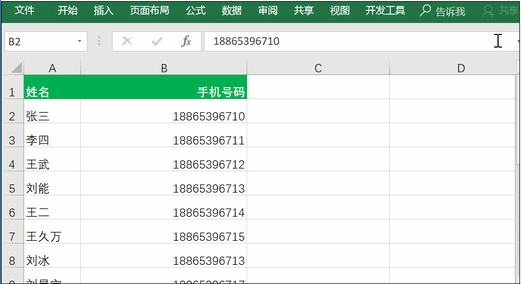Click the 告诉我 search label
The height and width of the screenshot is (284, 521).
[450, 11]
